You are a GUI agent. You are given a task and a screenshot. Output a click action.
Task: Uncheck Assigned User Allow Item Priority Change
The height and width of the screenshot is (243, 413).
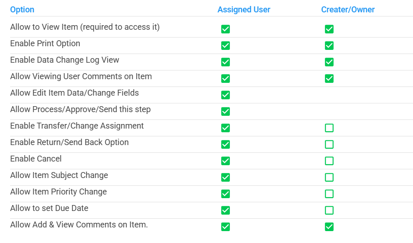click(225, 194)
